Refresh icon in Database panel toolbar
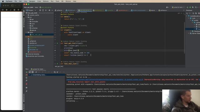Viewport: 200px width, 112px height. click(x=193, y=13)
